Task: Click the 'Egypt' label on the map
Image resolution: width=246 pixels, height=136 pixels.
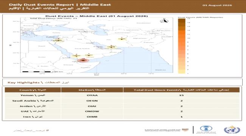Action: click(x=42, y=46)
